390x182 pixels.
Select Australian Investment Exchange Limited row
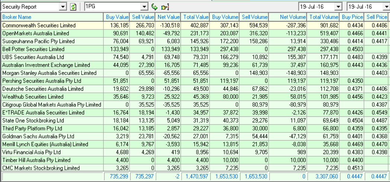point(195,65)
